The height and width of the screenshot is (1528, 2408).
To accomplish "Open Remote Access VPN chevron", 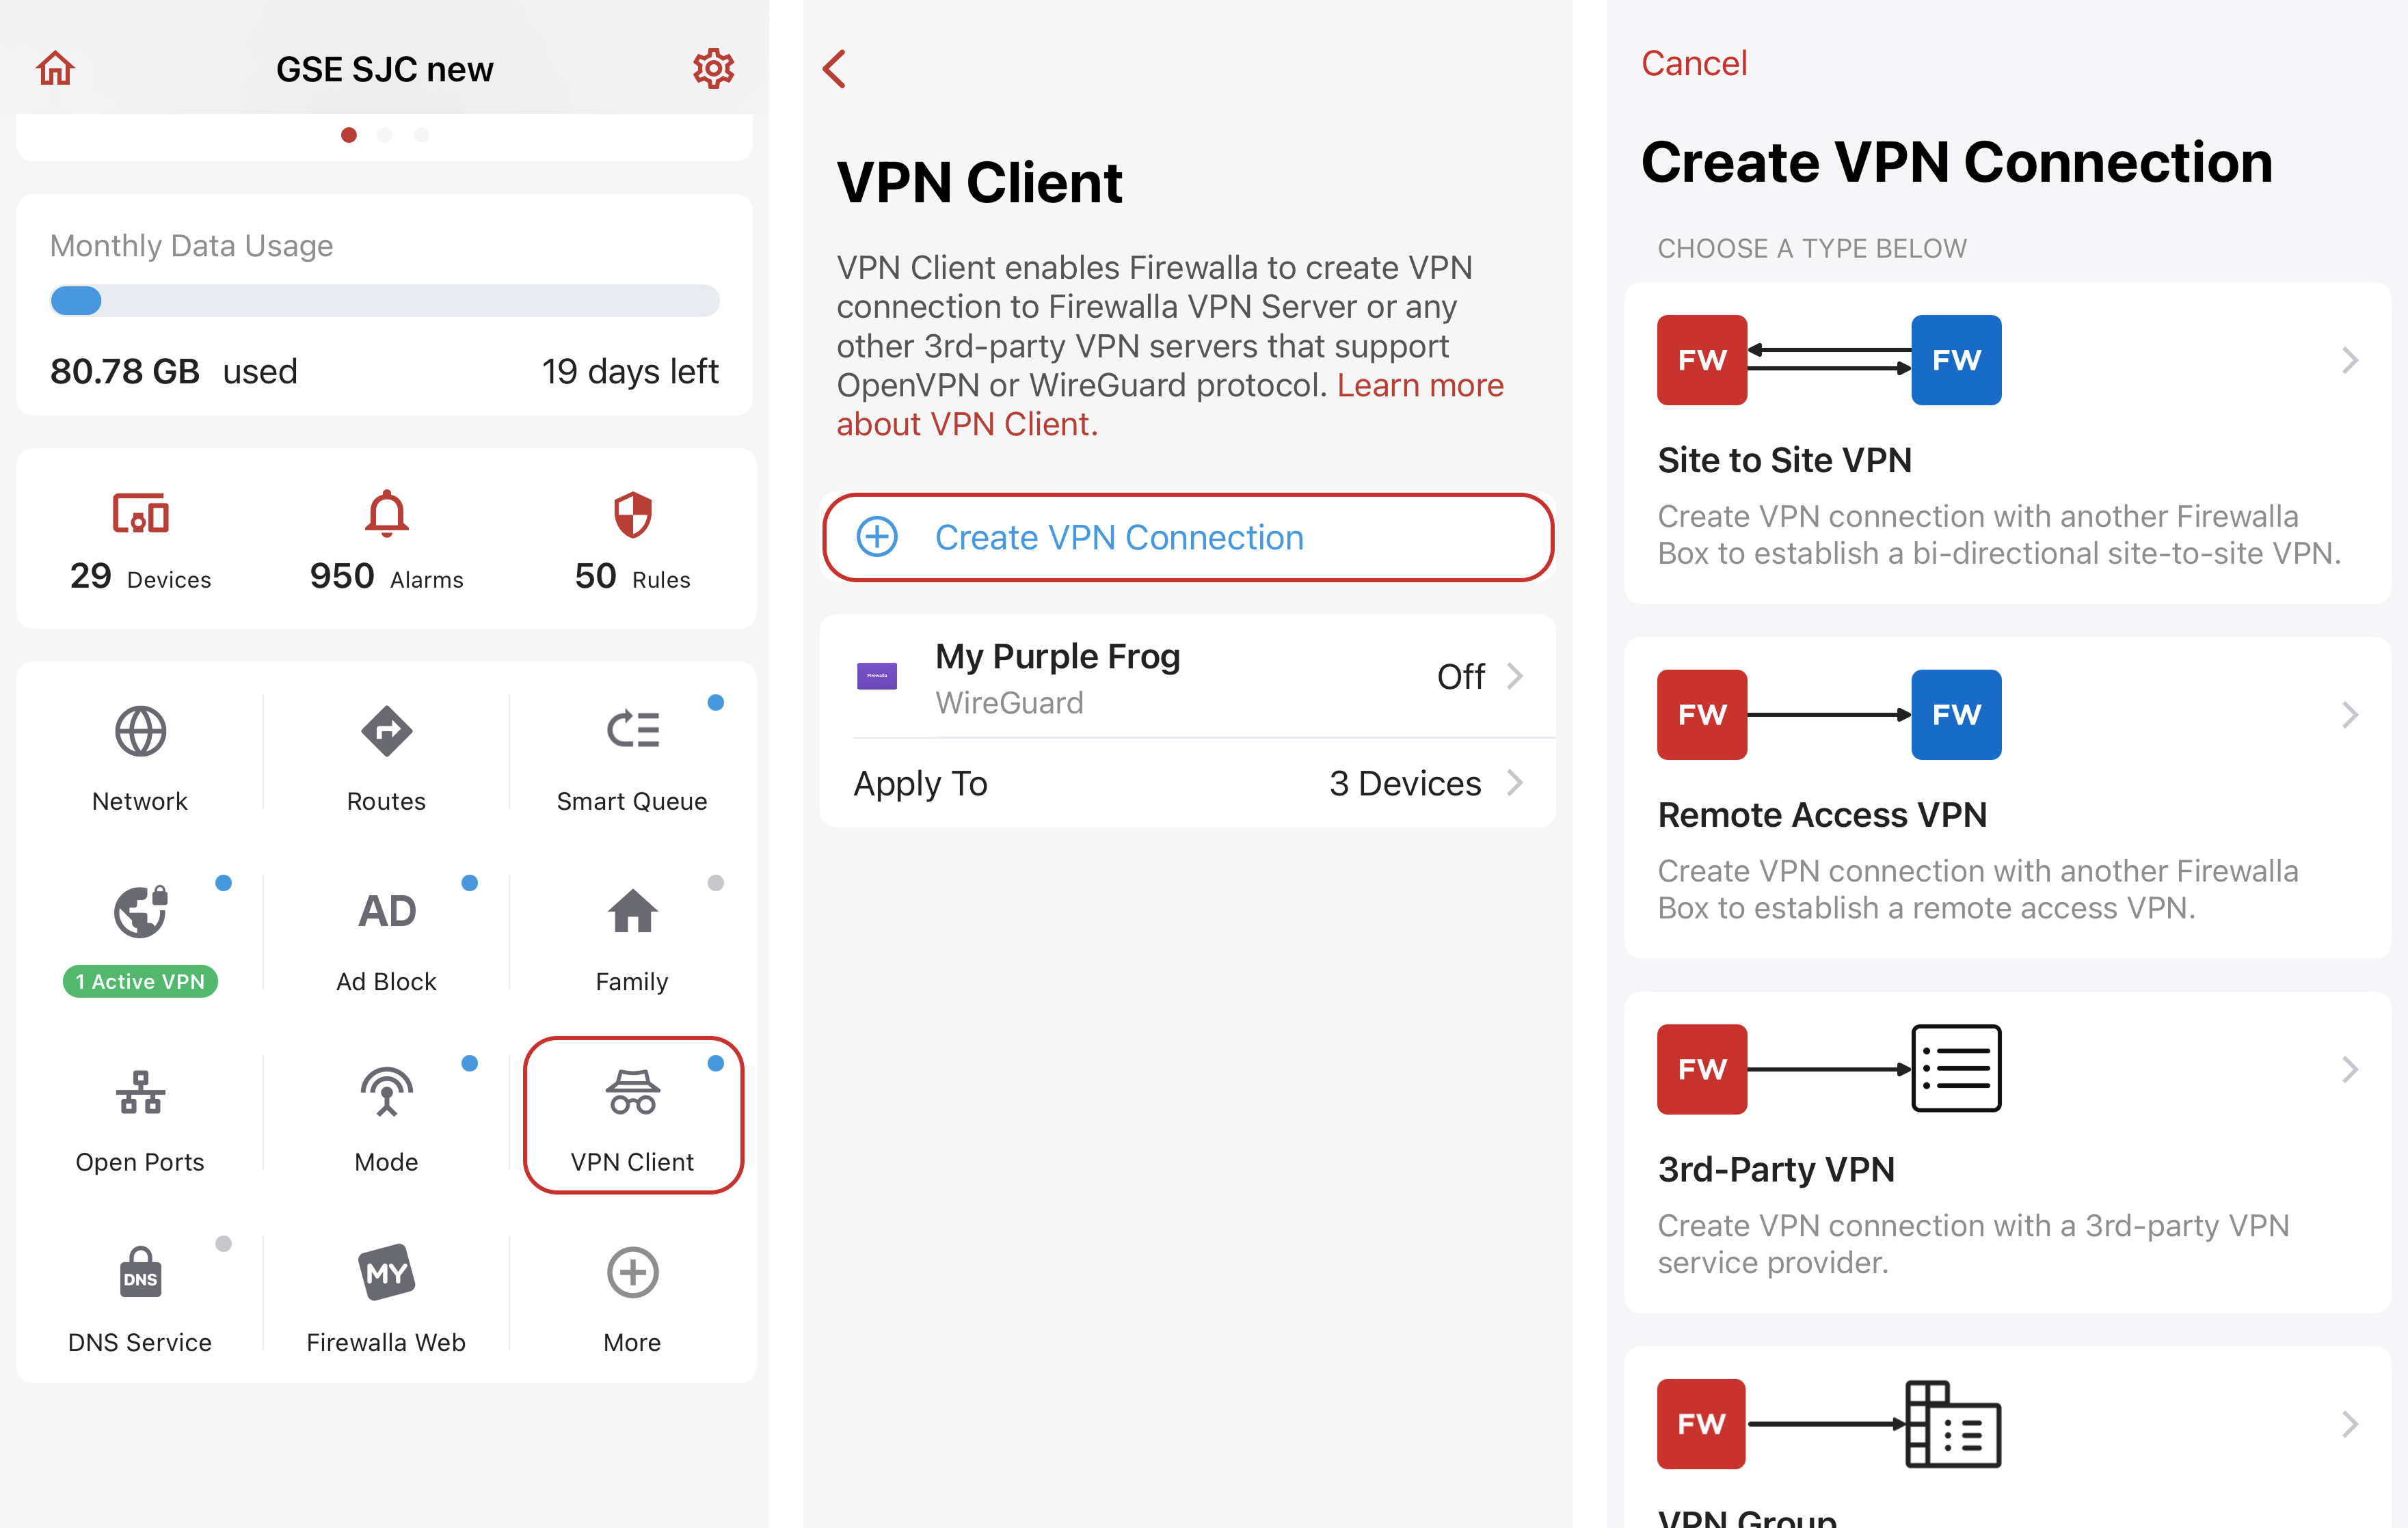I will (x=2350, y=715).
